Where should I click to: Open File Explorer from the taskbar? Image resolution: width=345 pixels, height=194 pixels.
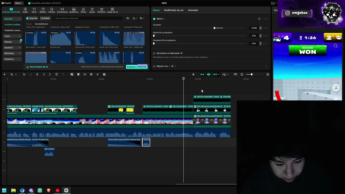[13, 190]
